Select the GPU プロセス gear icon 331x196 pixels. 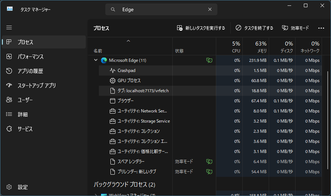[113, 81]
